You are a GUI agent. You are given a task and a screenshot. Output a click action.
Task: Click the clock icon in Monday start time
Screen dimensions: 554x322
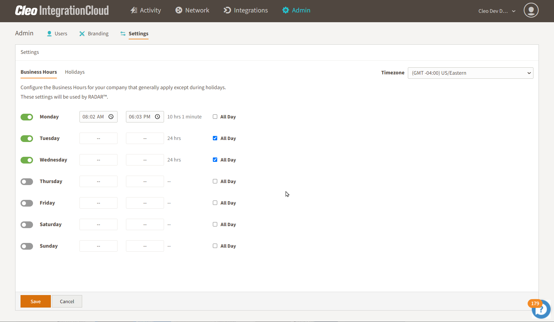tap(111, 117)
